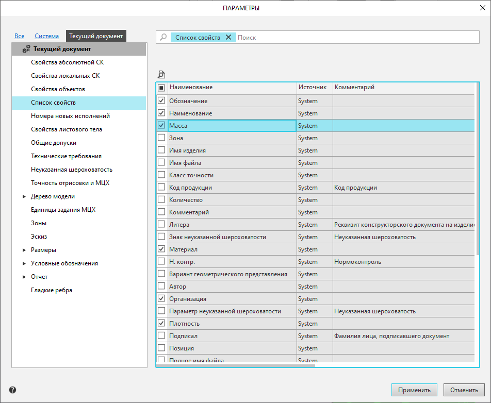
Task: Uncheck the "Масса" property checkbox
Action: coord(161,125)
